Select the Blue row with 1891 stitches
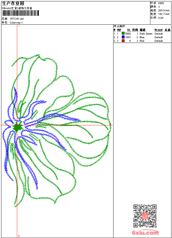The width and height of the screenshot is (172, 238). click(142, 37)
